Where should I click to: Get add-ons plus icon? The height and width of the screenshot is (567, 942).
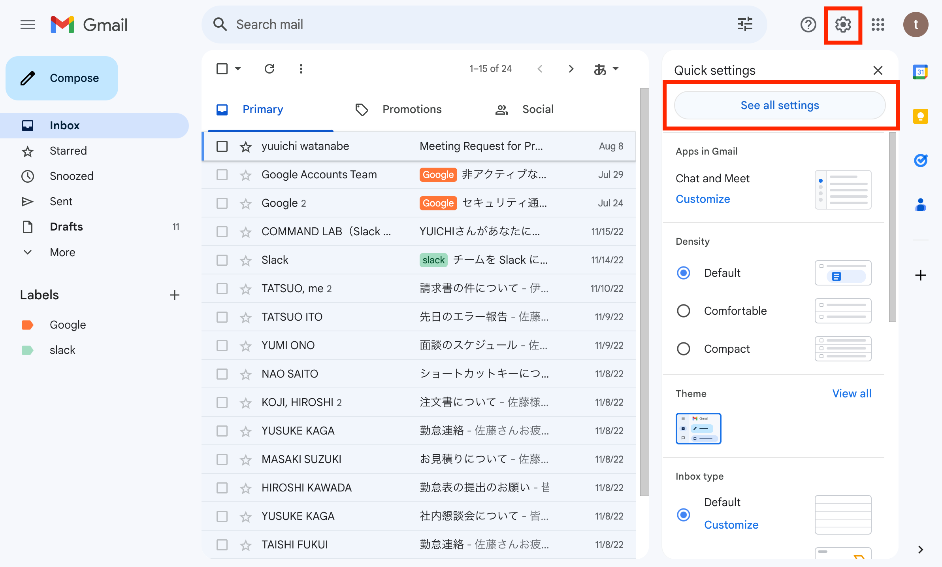point(920,275)
